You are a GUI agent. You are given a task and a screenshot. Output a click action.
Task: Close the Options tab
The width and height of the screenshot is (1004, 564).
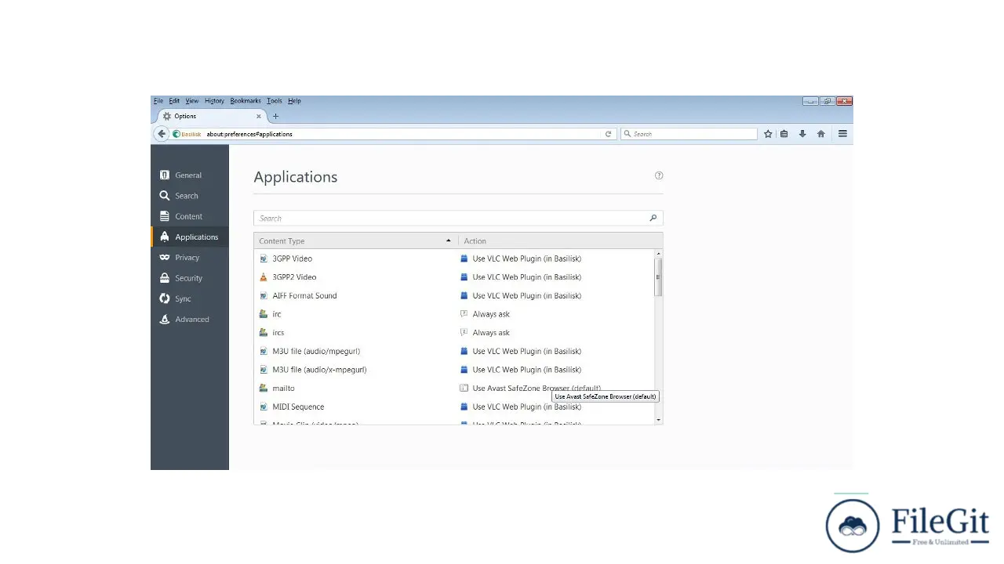coord(259,117)
